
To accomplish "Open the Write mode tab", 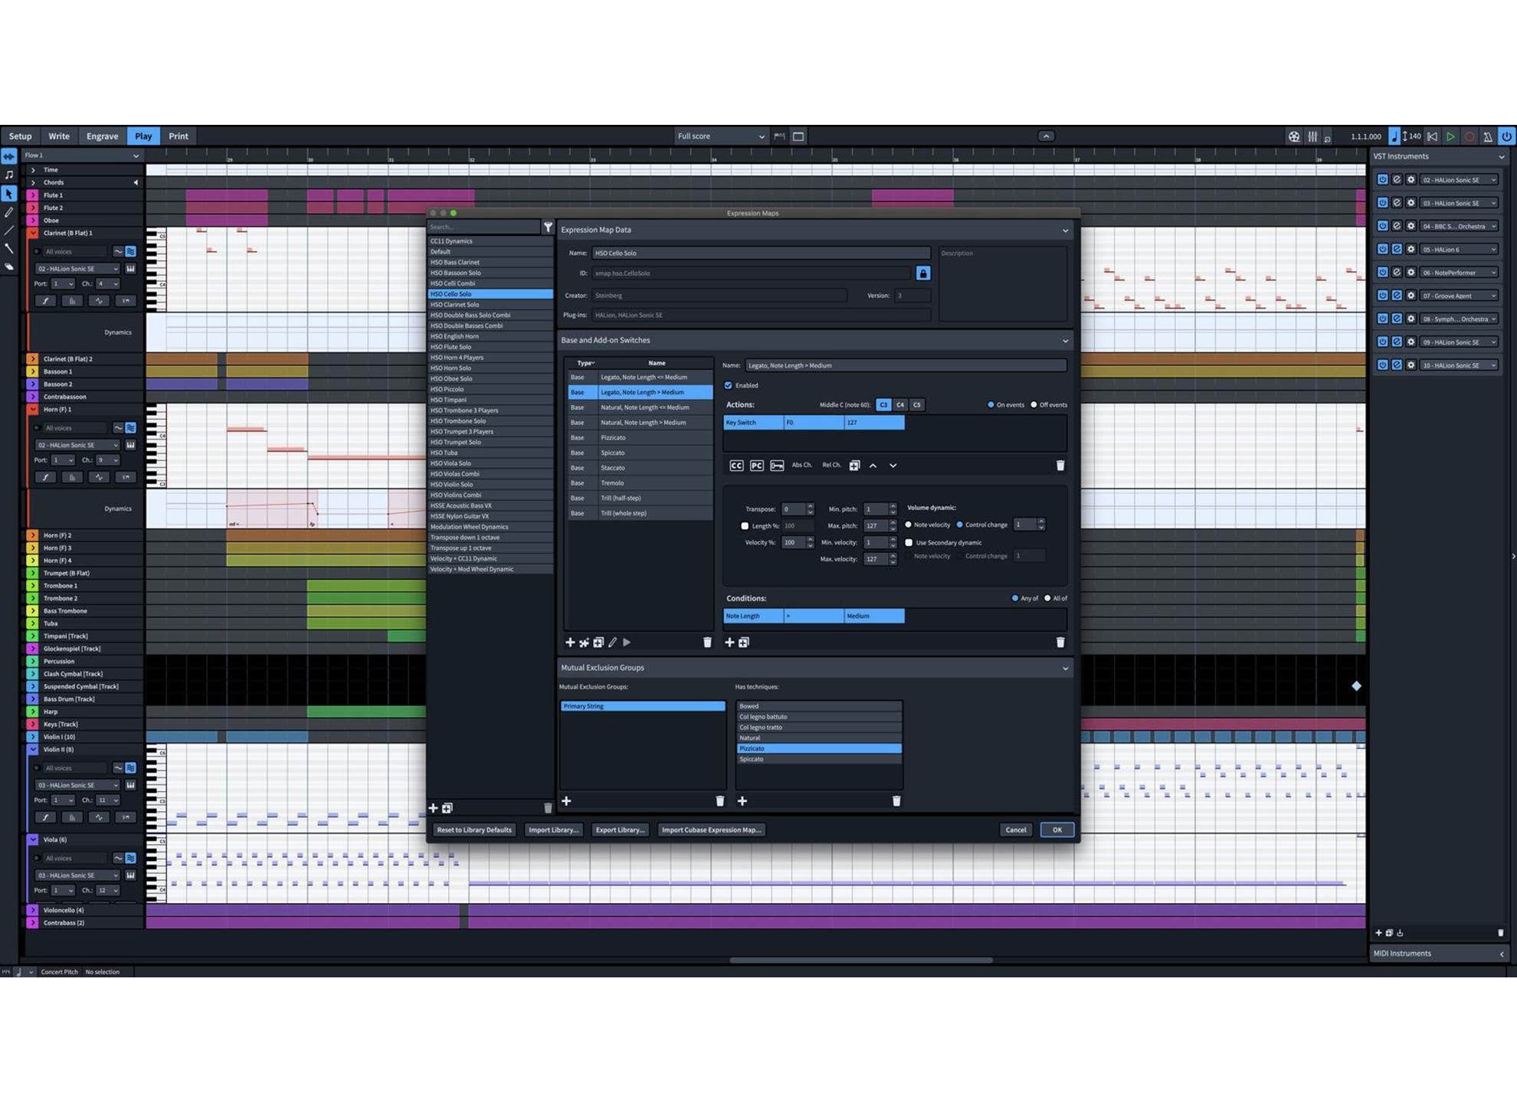I will pos(59,136).
